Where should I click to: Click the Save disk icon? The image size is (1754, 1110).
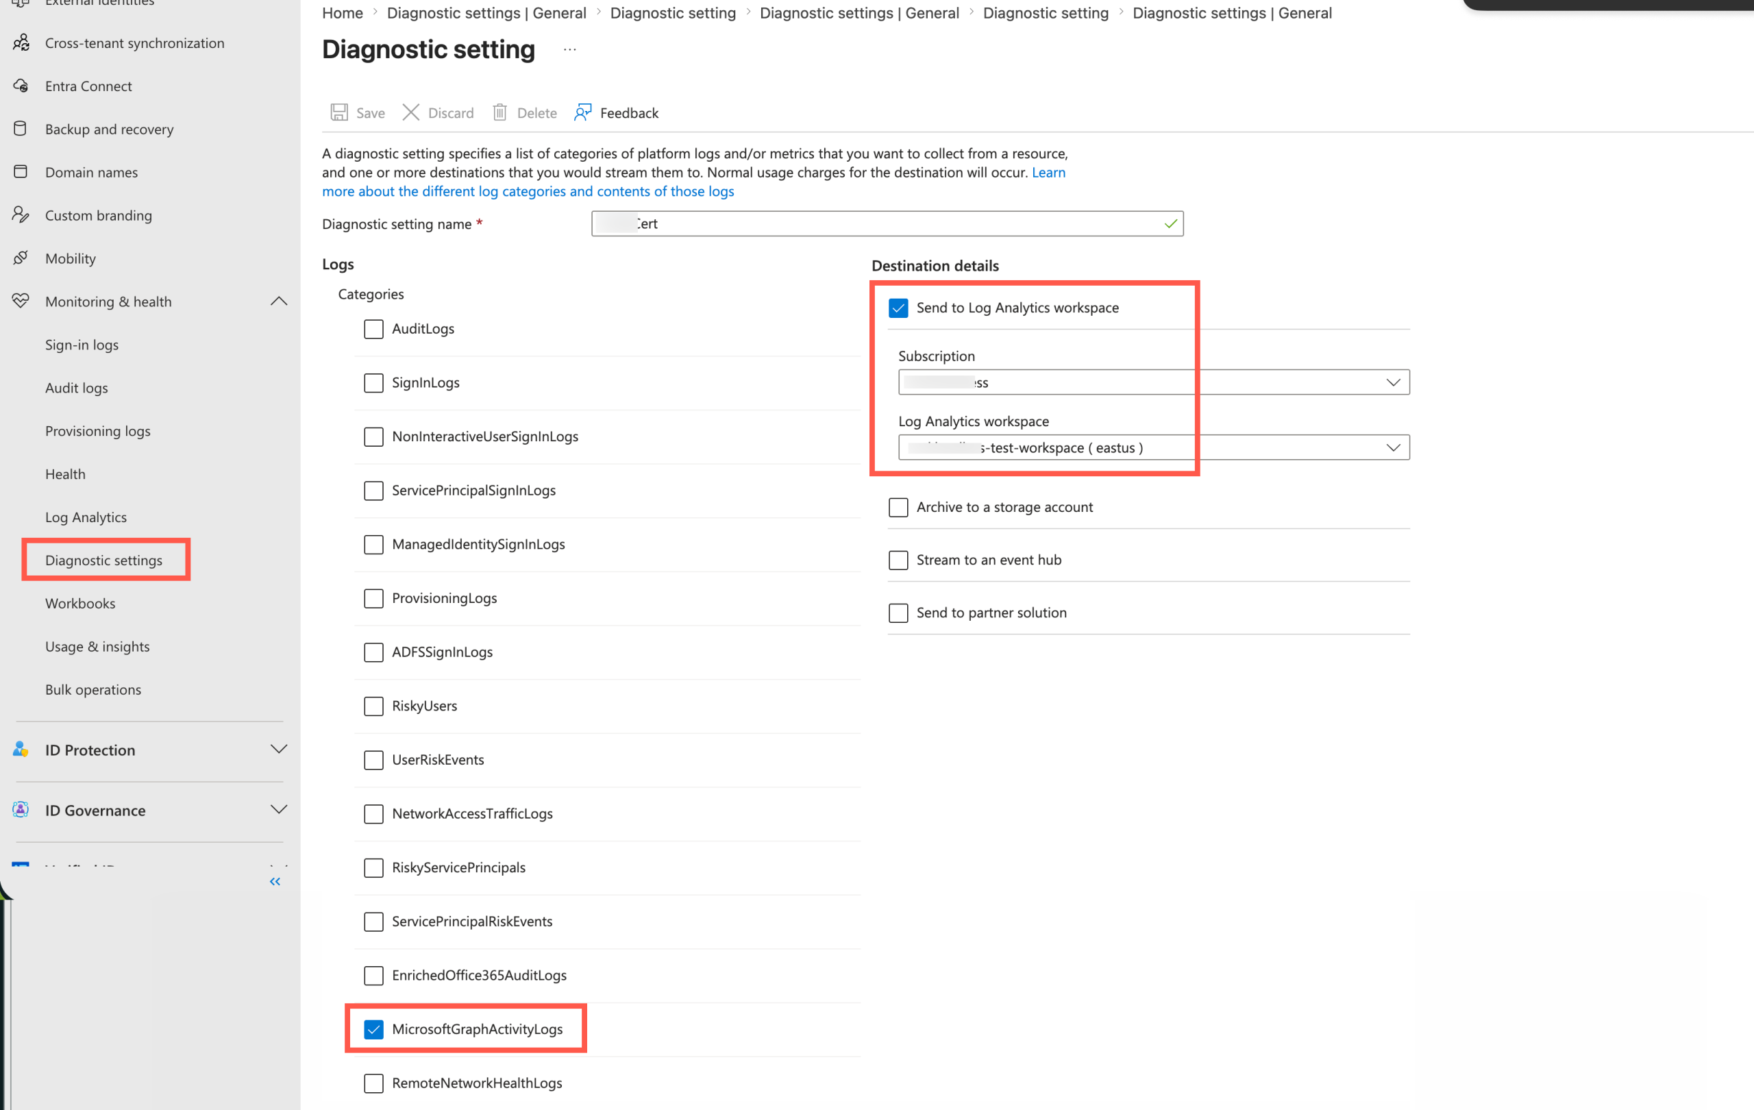pos(338,112)
